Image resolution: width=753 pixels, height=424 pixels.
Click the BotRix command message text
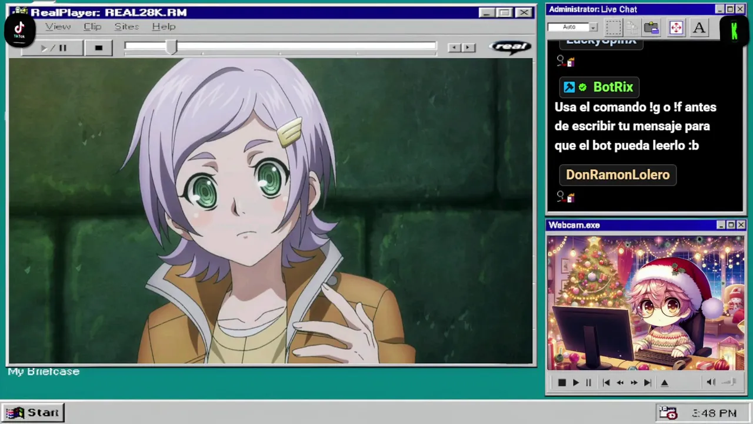pos(635,126)
